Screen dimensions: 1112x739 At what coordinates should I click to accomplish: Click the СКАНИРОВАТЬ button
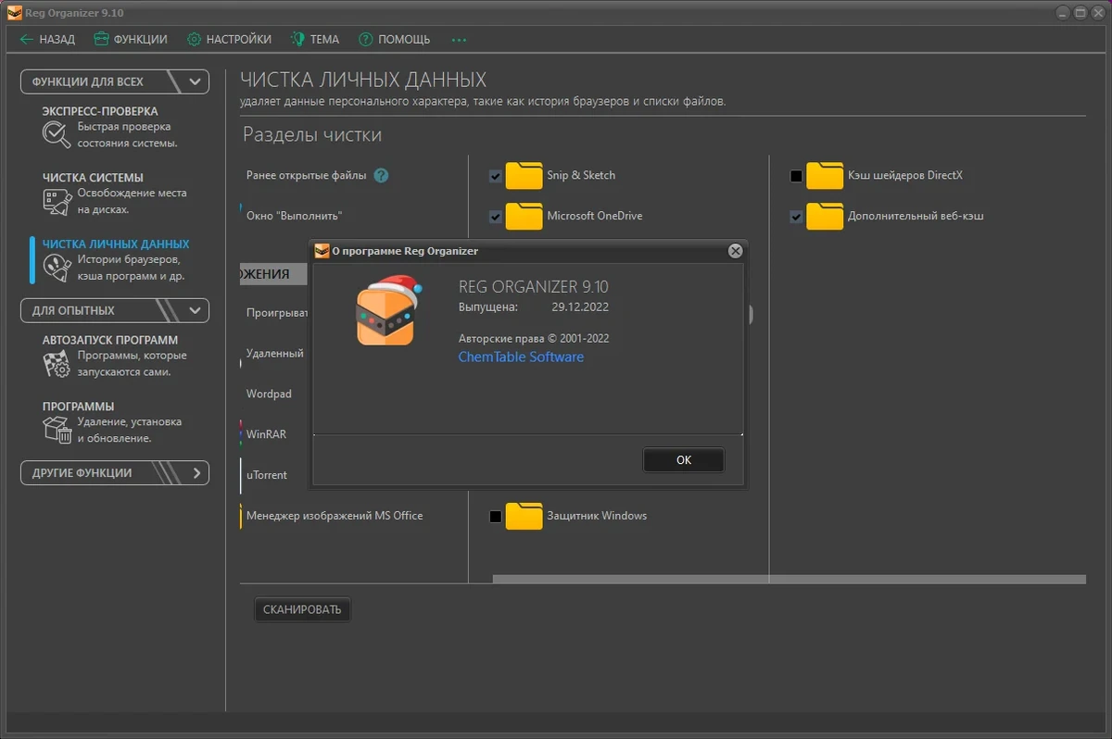pyautogui.click(x=302, y=609)
